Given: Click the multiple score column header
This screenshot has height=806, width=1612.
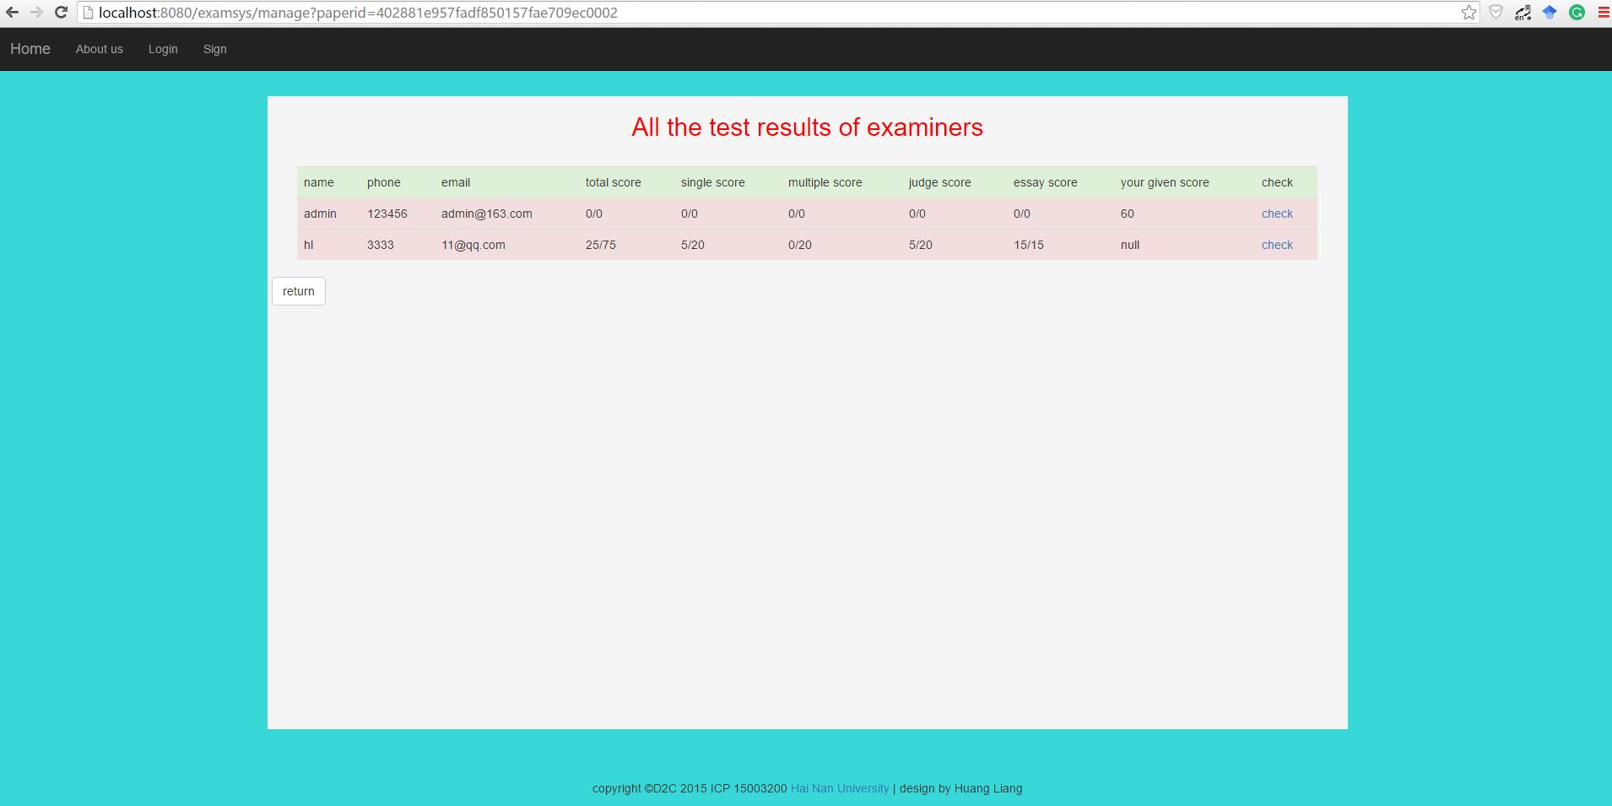Looking at the screenshot, I should click(x=825, y=182).
